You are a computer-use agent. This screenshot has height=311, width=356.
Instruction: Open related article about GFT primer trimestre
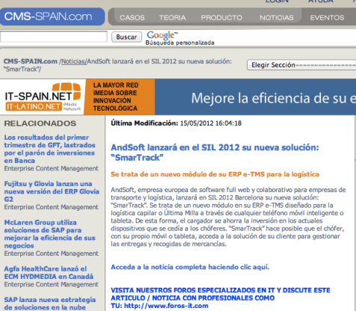click(x=49, y=149)
